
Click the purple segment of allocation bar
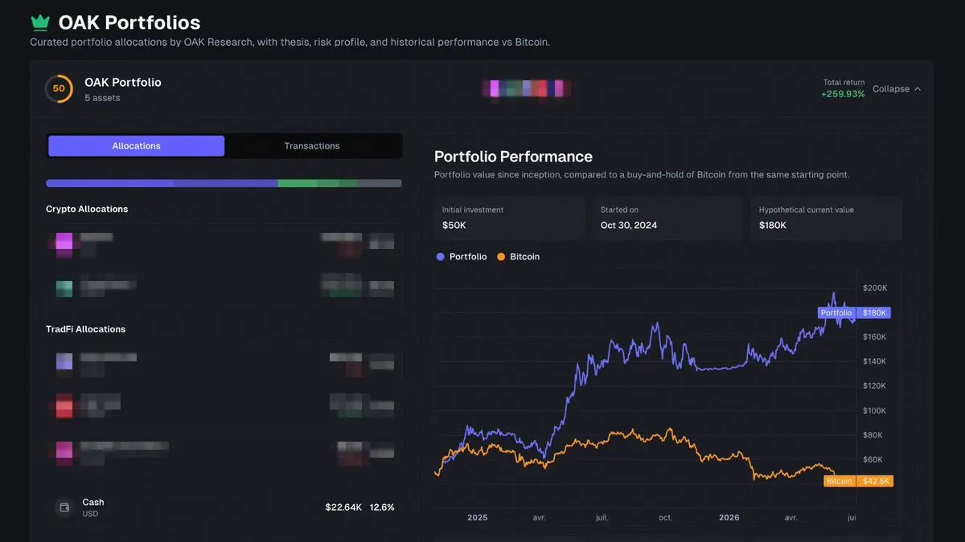click(162, 183)
